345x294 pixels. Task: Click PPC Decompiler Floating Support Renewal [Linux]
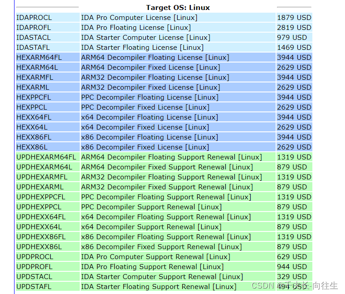(x=166, y=197)
